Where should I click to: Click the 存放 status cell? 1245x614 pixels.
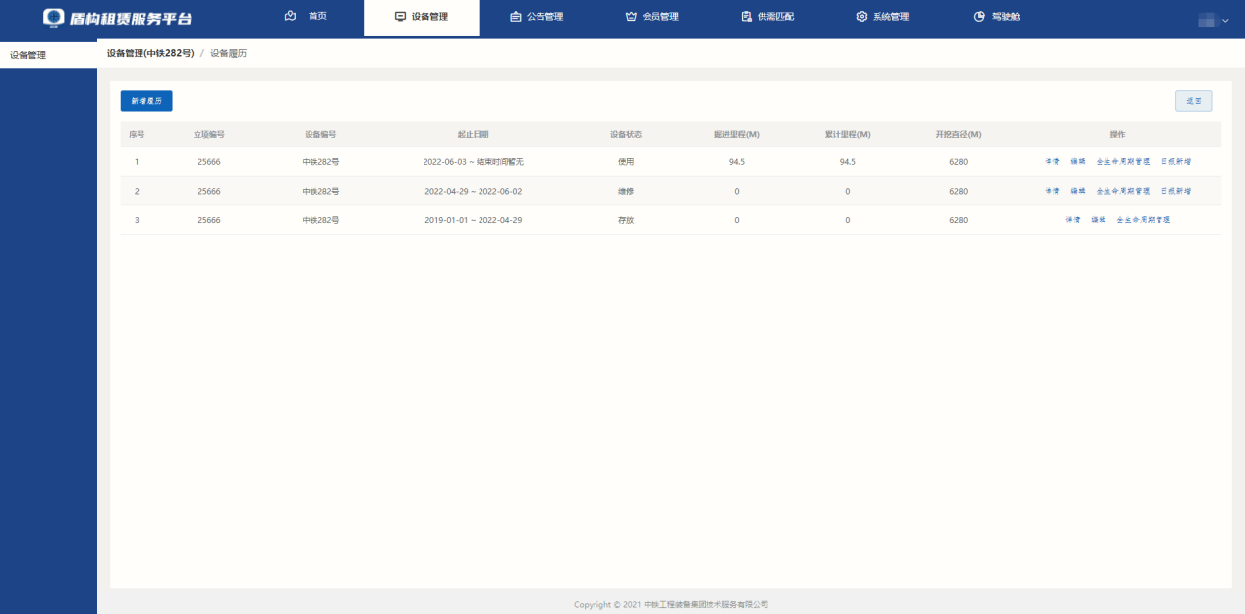(x=626, y=220)
